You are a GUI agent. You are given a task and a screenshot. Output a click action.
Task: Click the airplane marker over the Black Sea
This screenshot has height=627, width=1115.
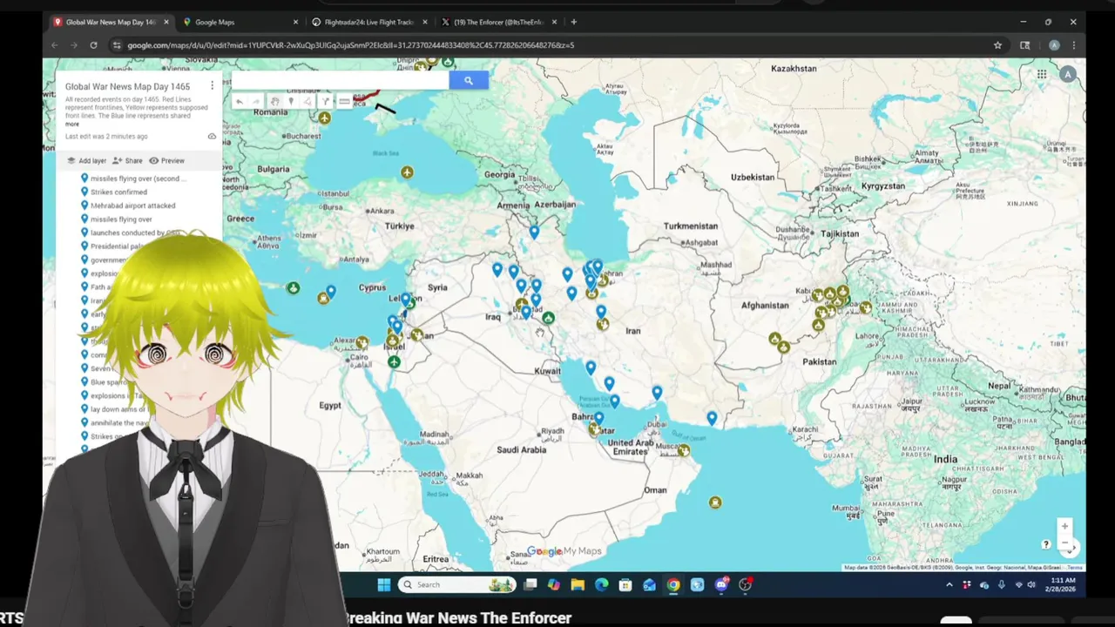point(407,172)
